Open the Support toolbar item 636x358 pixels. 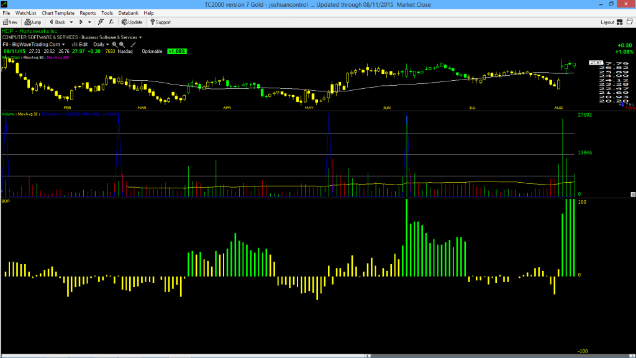[160, 22]
